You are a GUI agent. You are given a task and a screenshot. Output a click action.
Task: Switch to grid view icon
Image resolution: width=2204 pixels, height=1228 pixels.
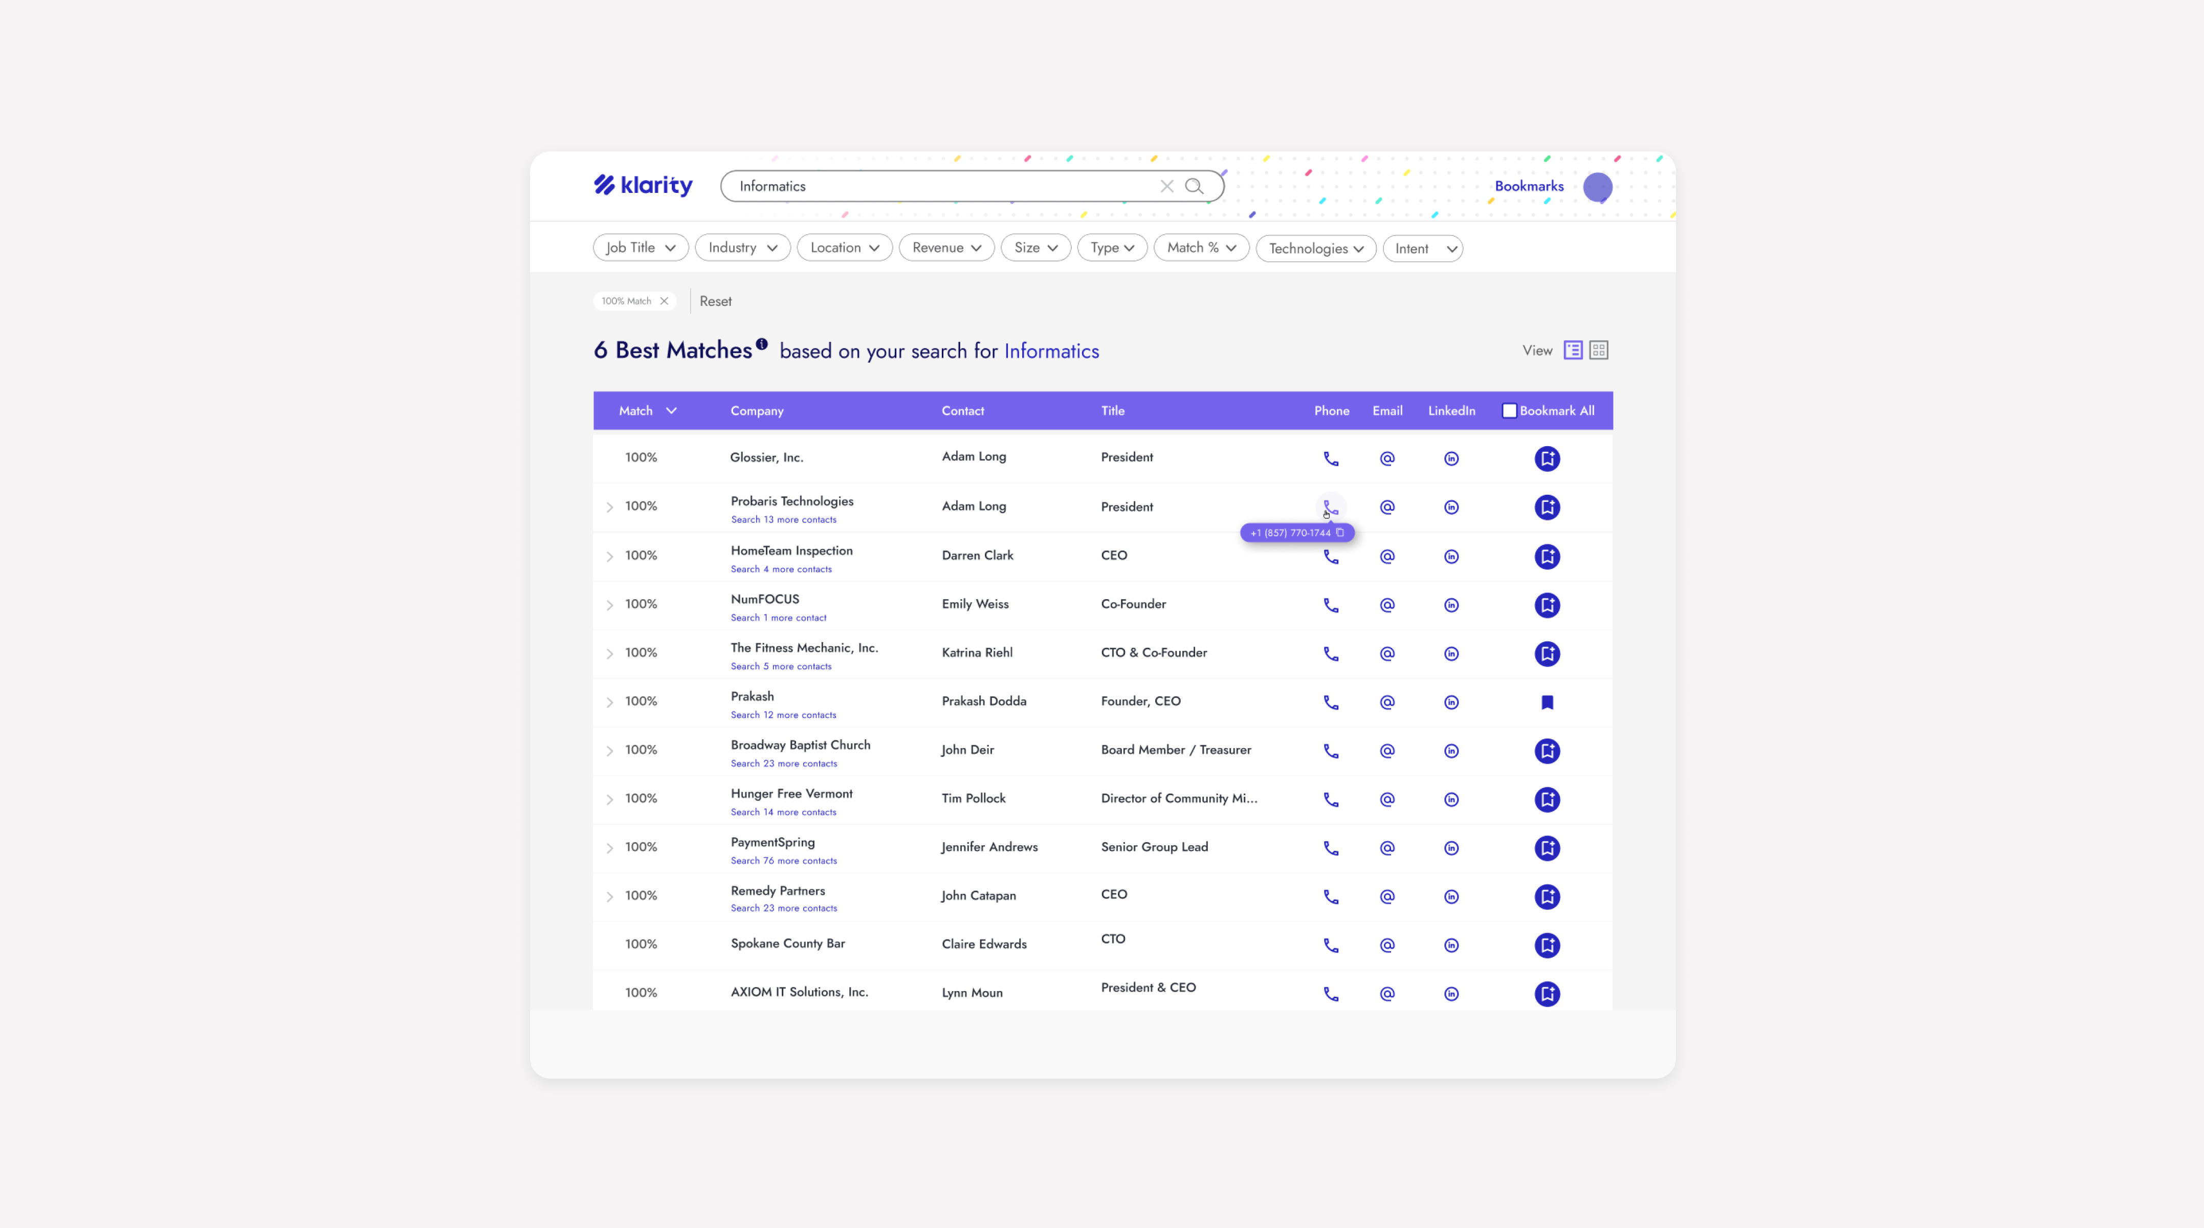coord(1598,350)
